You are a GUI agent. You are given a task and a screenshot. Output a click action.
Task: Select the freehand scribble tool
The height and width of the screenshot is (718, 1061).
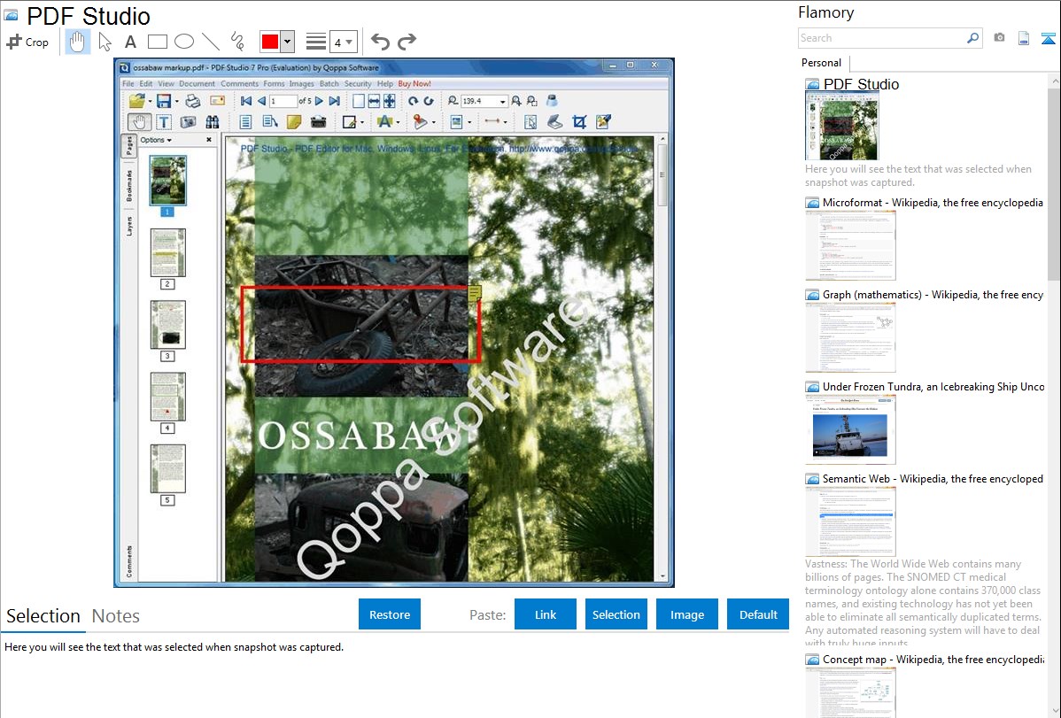(237, 42)
